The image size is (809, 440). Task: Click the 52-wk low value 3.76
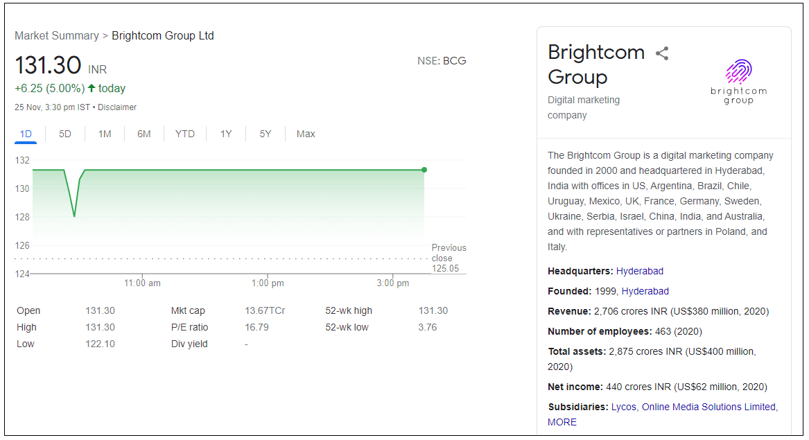(x=427, y=328)
